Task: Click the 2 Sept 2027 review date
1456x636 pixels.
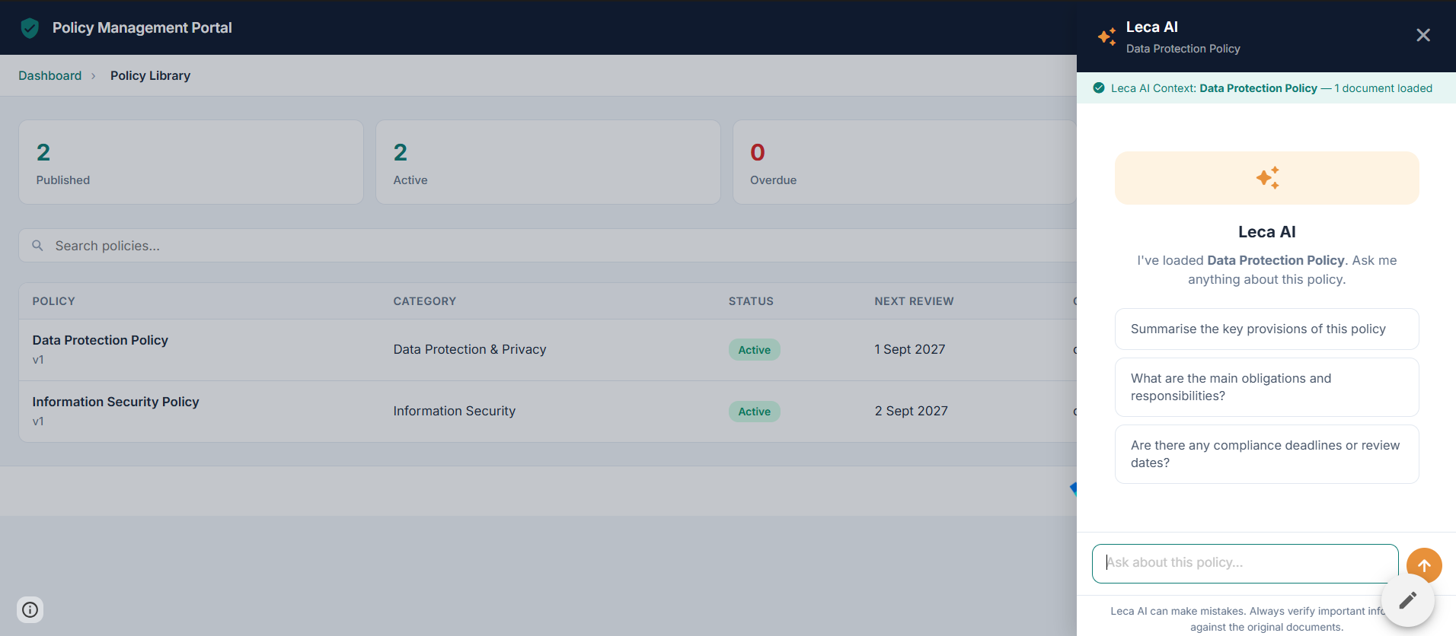Action: 911,411
